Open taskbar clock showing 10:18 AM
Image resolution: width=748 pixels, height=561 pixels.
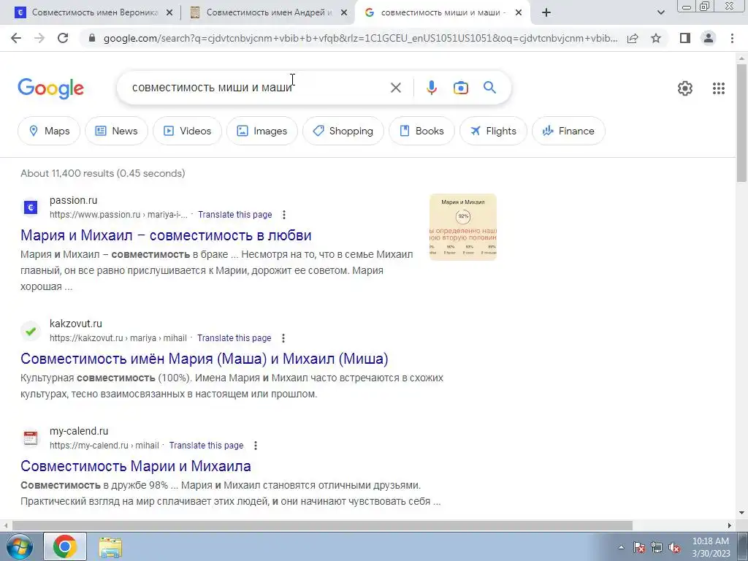[711, 547]
